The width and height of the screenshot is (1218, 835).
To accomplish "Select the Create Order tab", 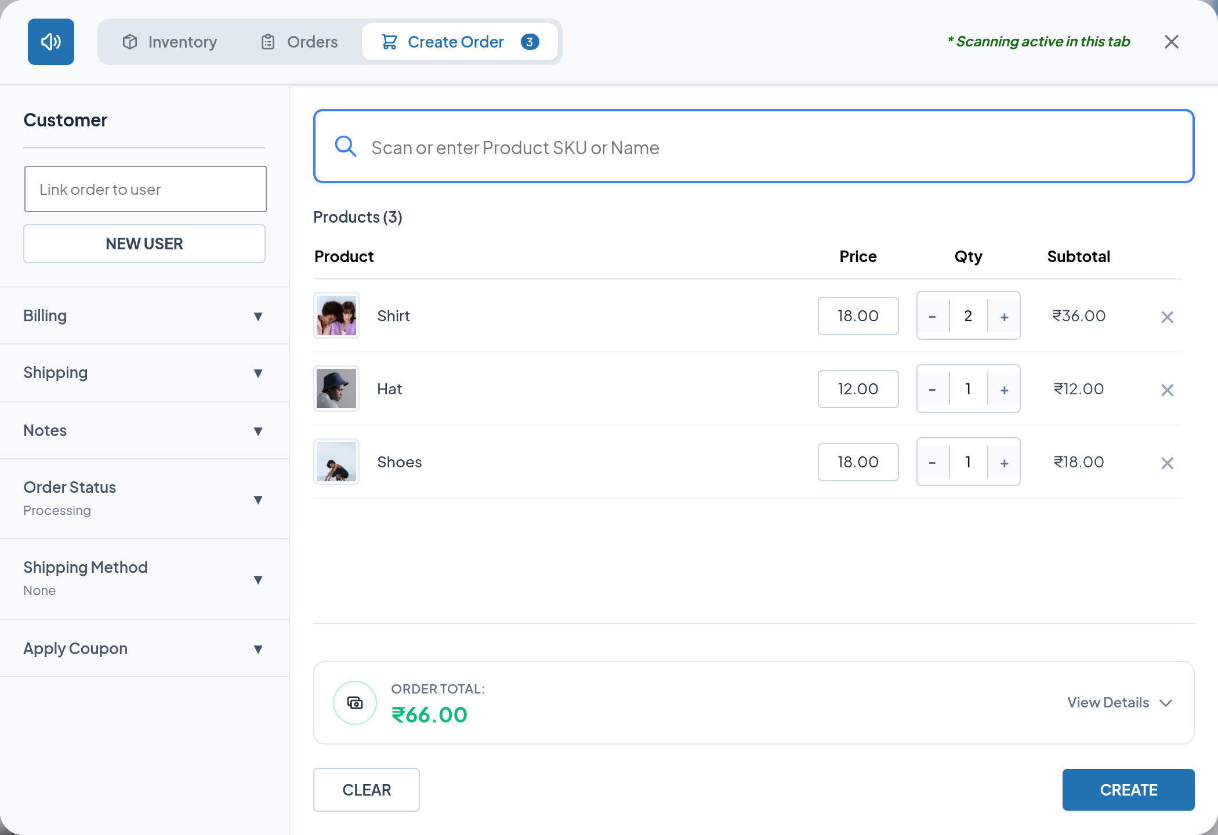I will pos(460,42).
